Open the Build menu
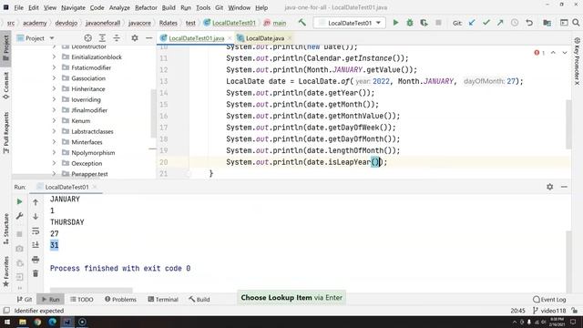The width and height of the screenshot is (583, 328). 169,7
